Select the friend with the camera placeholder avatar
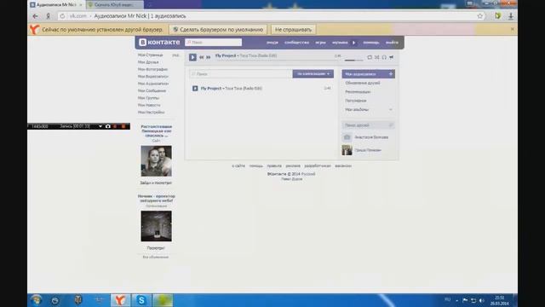The height and width of the screenshot is (307, 545). click(x=347, y=137)
